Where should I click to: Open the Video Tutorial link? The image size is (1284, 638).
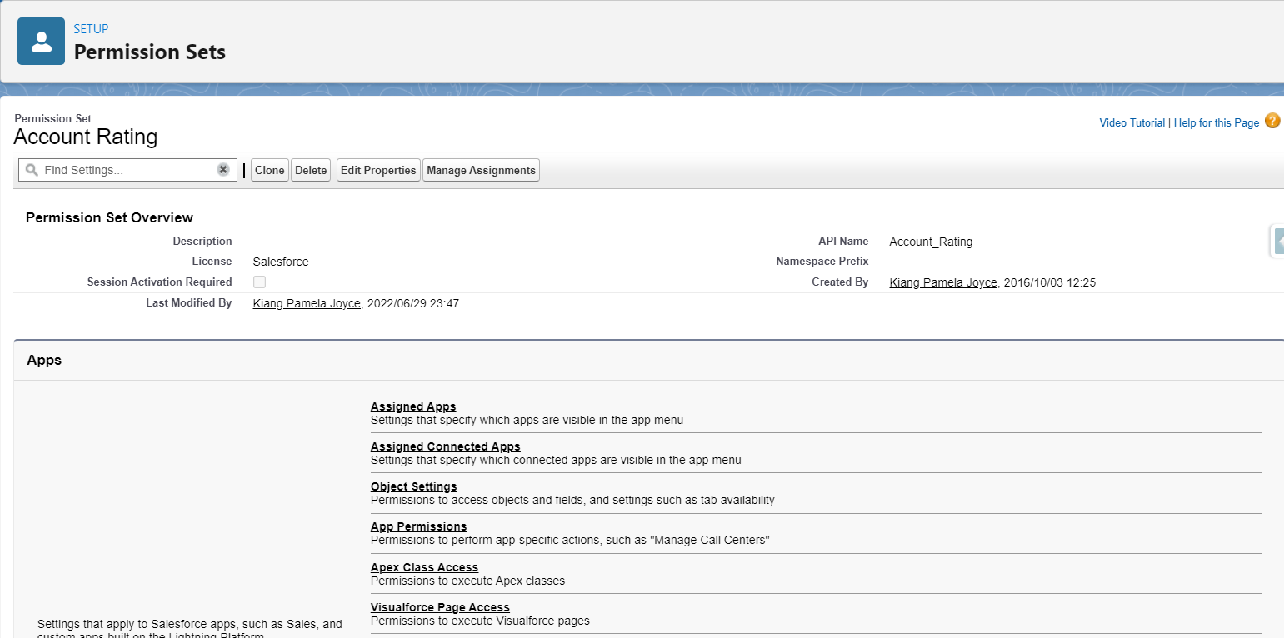coord(1132,122)
